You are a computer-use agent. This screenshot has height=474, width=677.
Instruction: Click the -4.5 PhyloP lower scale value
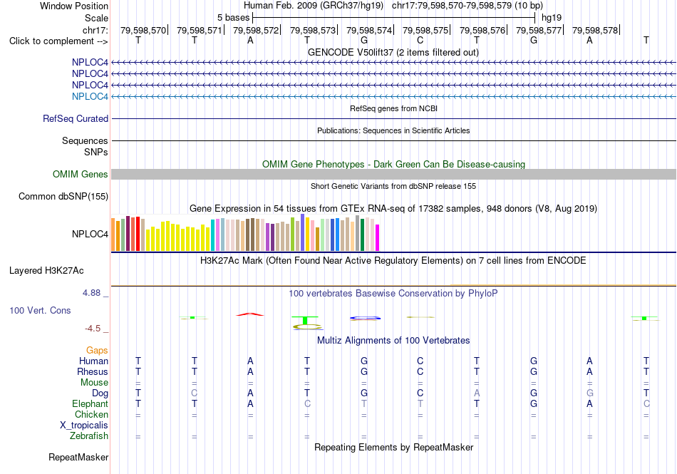(93, 329)
